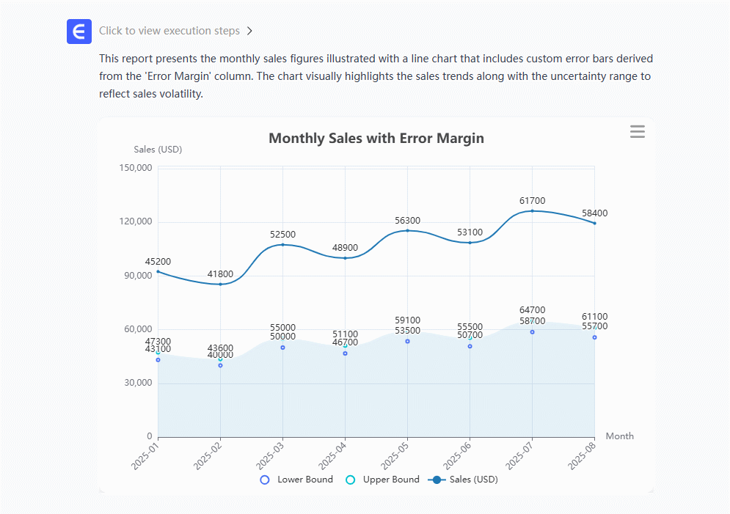Viewport: 730px width, 514px height.
Task: Toggle the Upper Bound legend series
Action: (x=382, y=480)
